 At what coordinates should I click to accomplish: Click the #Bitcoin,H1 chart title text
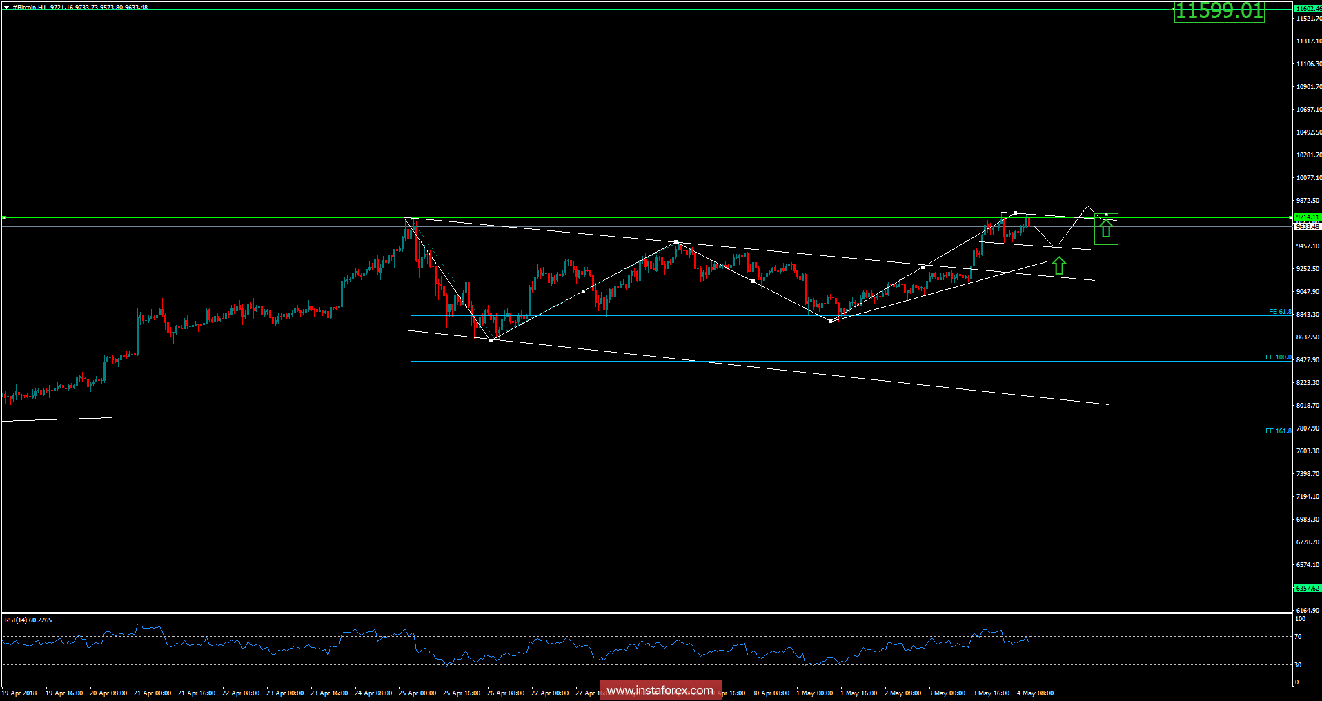(33, 6)
